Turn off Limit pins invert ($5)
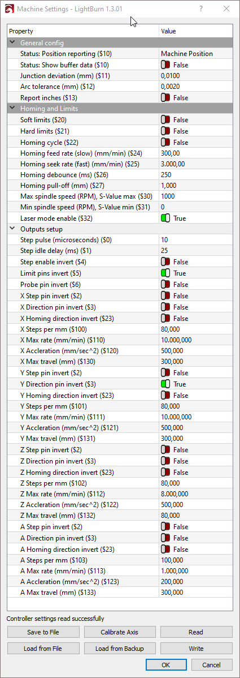The image size is (240, 678). (166, 273)
